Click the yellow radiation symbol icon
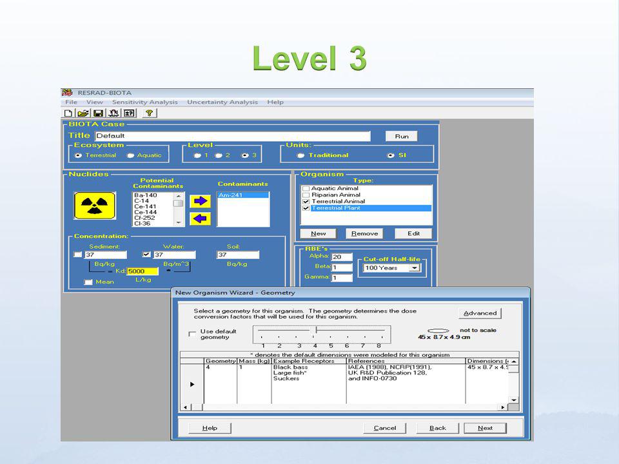Viewport: 619px width, 464px height. click(x=95, y=206)
